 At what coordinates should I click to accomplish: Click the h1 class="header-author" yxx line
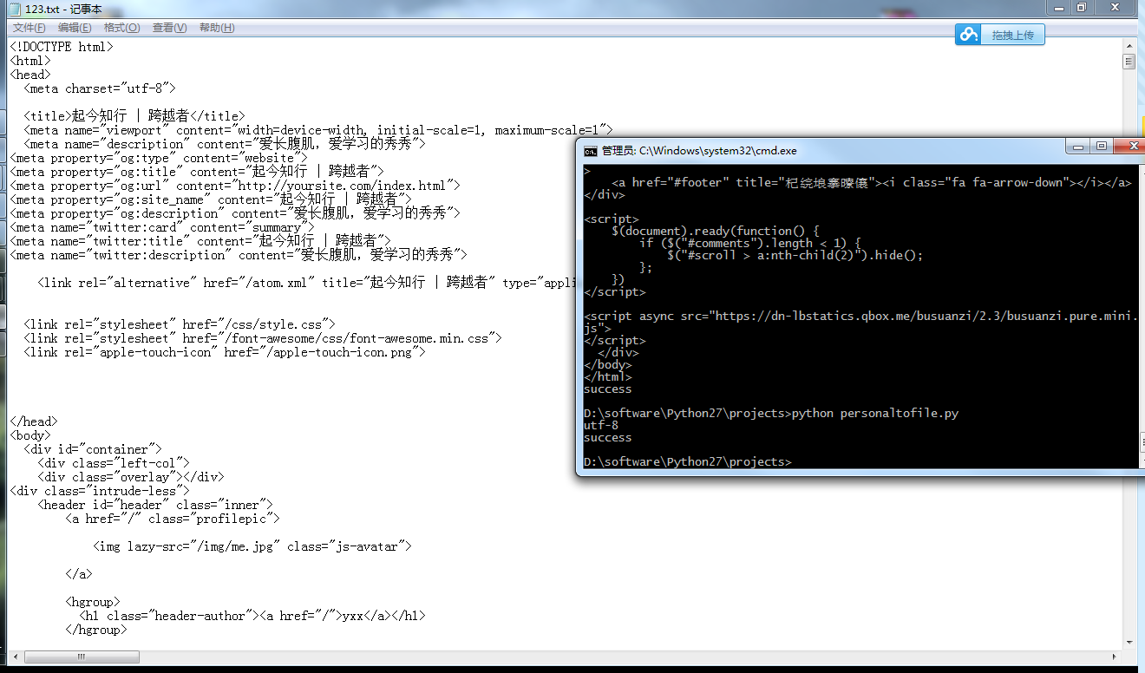[x=252, y=616]
